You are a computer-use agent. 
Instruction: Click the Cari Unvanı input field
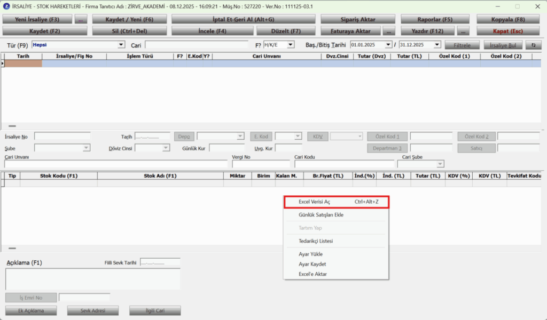point(116,164)
